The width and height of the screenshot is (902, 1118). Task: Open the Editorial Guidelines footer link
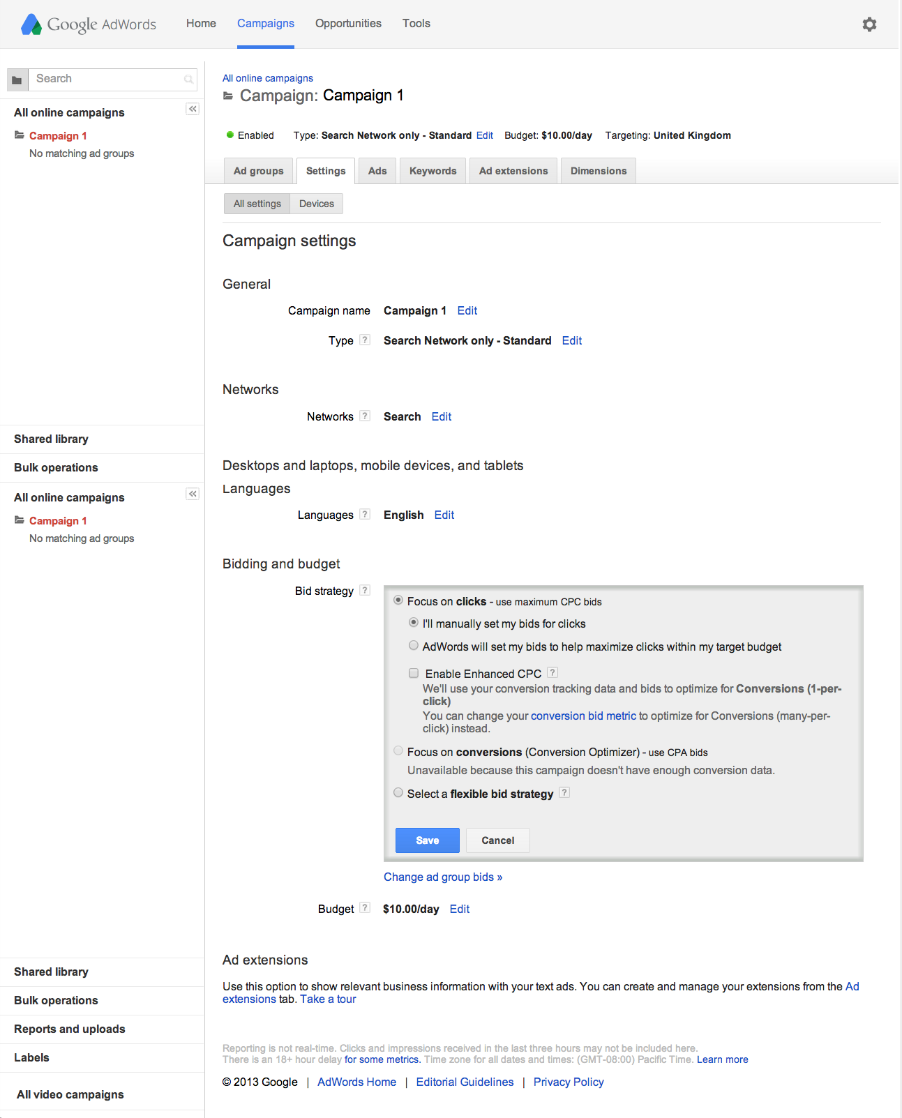pyautogui.click(x=465, y=1082)
